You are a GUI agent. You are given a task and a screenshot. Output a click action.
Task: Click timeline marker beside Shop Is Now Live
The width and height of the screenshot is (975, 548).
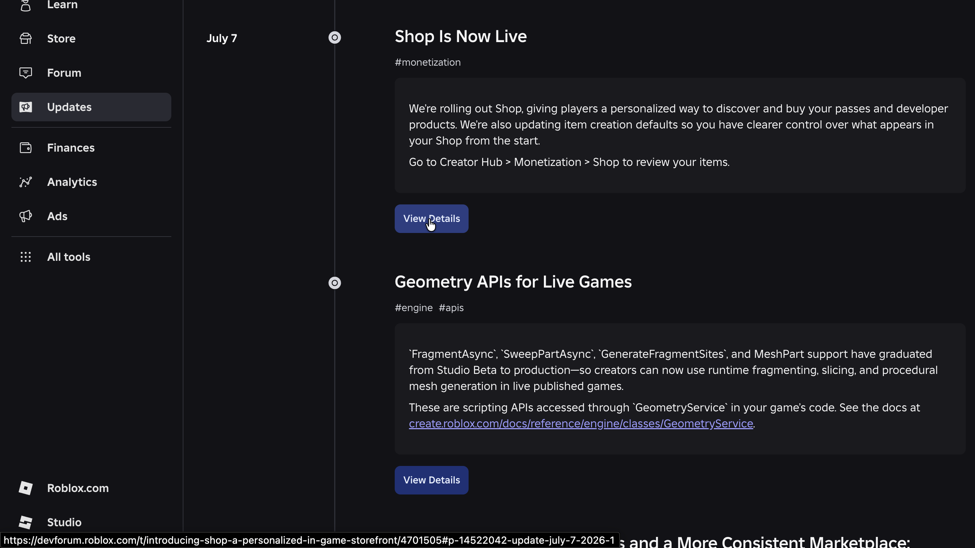tap(335, 37)
